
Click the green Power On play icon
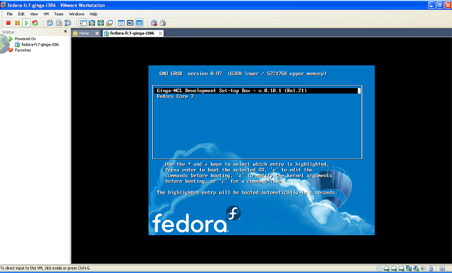click(x=26, y=23)
